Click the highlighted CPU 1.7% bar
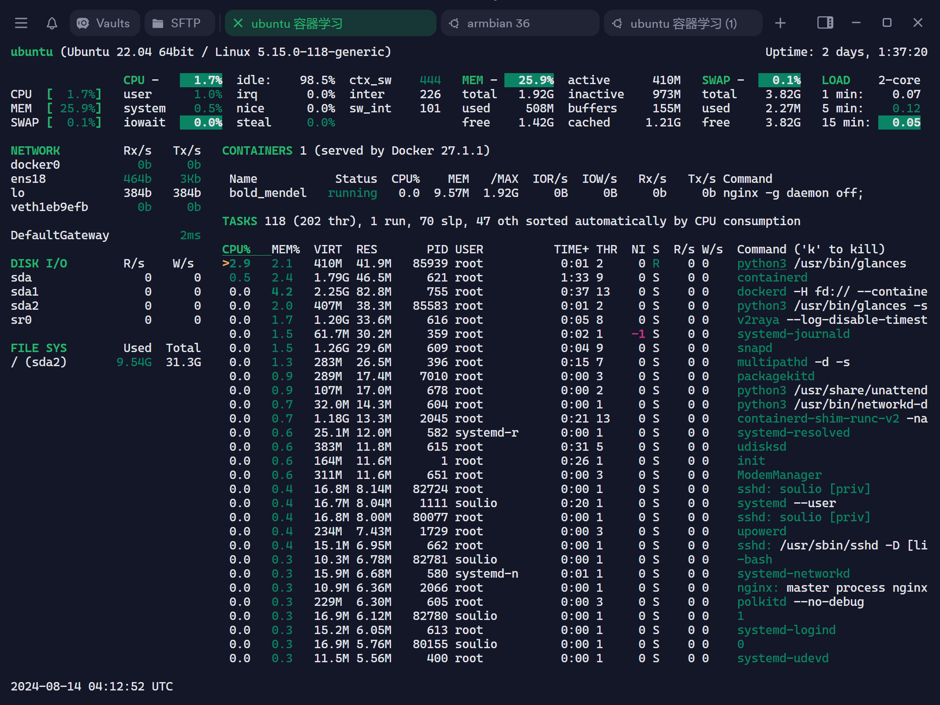 pyautogui.click(x=201, y=80)
